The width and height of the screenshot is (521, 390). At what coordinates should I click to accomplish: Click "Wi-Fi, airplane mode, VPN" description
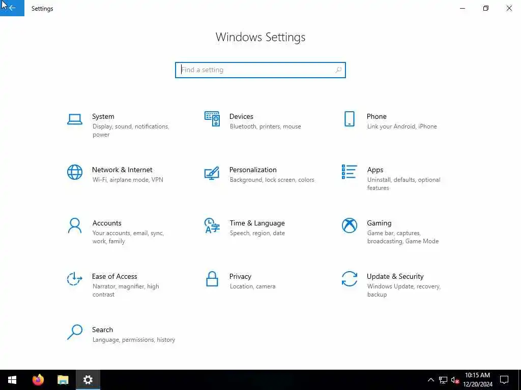coord(128,180)
